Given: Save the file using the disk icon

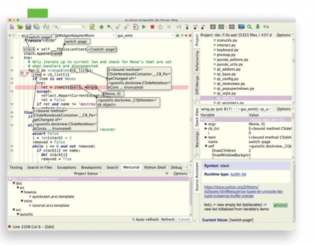Looking at the screenshot, I should pos(28,27).
